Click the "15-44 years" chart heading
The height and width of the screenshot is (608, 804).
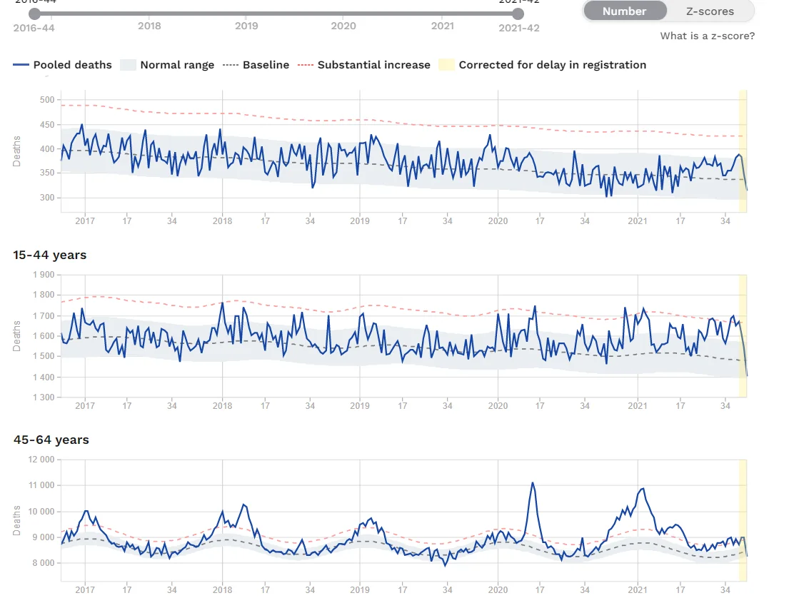tap(50, 255)
